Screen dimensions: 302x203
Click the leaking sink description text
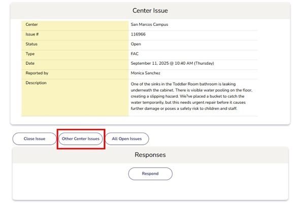coord(191,96)
